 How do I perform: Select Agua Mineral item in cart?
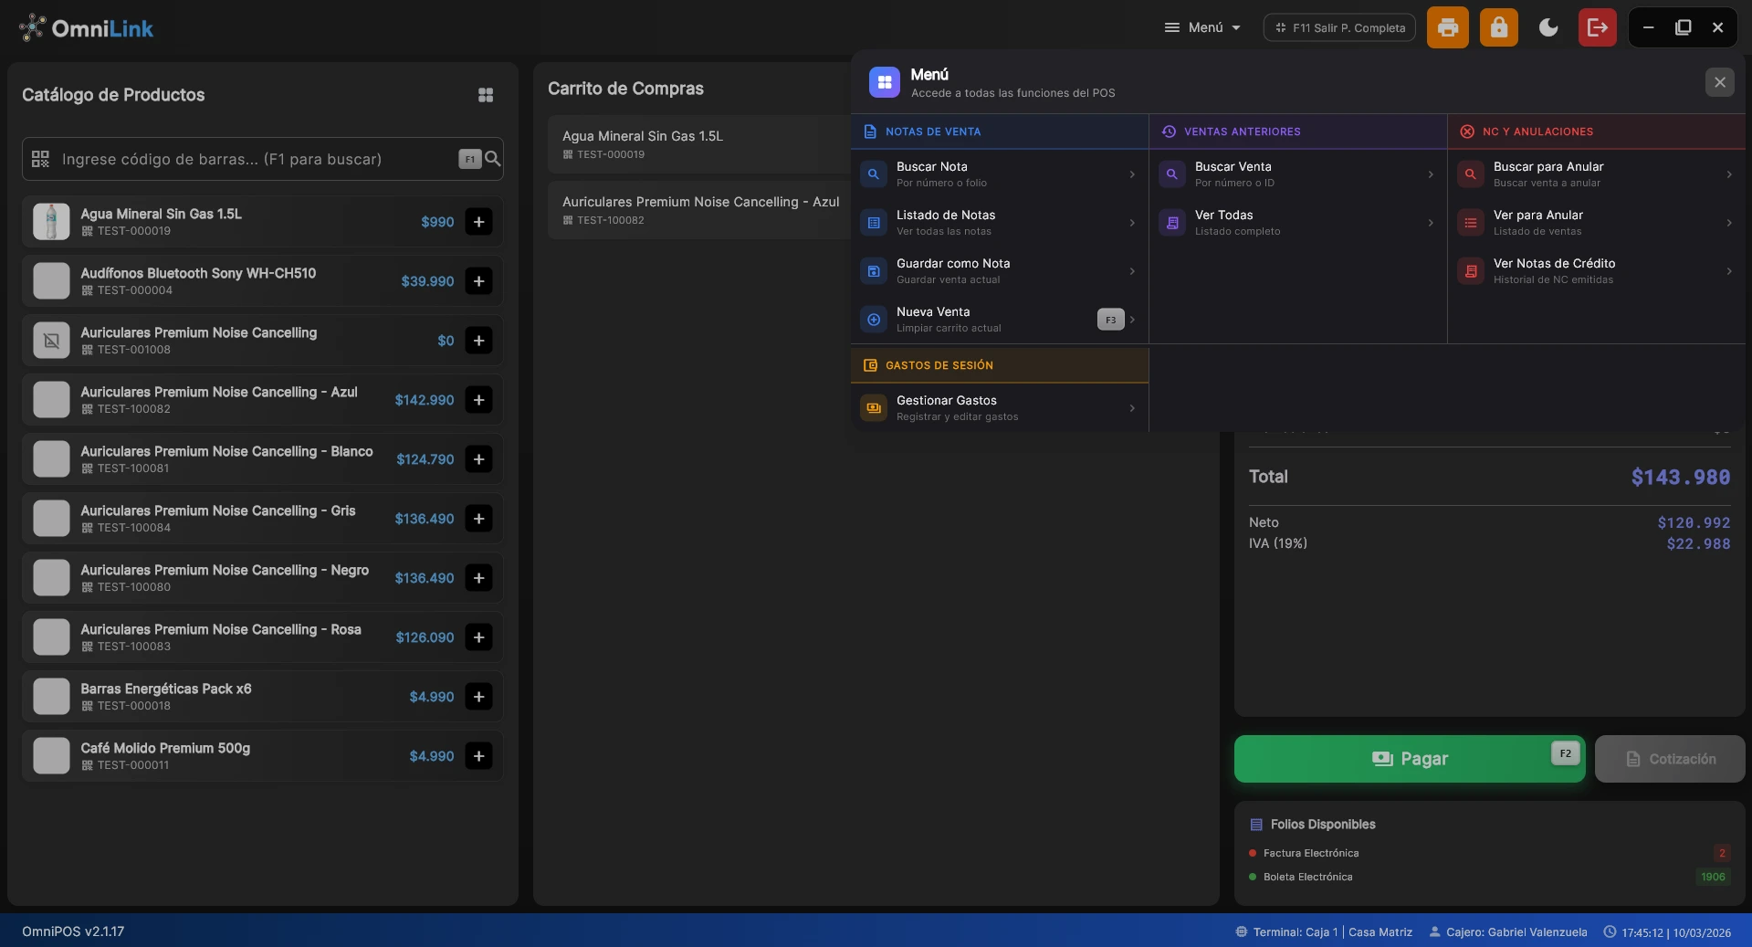pos(699,144)
